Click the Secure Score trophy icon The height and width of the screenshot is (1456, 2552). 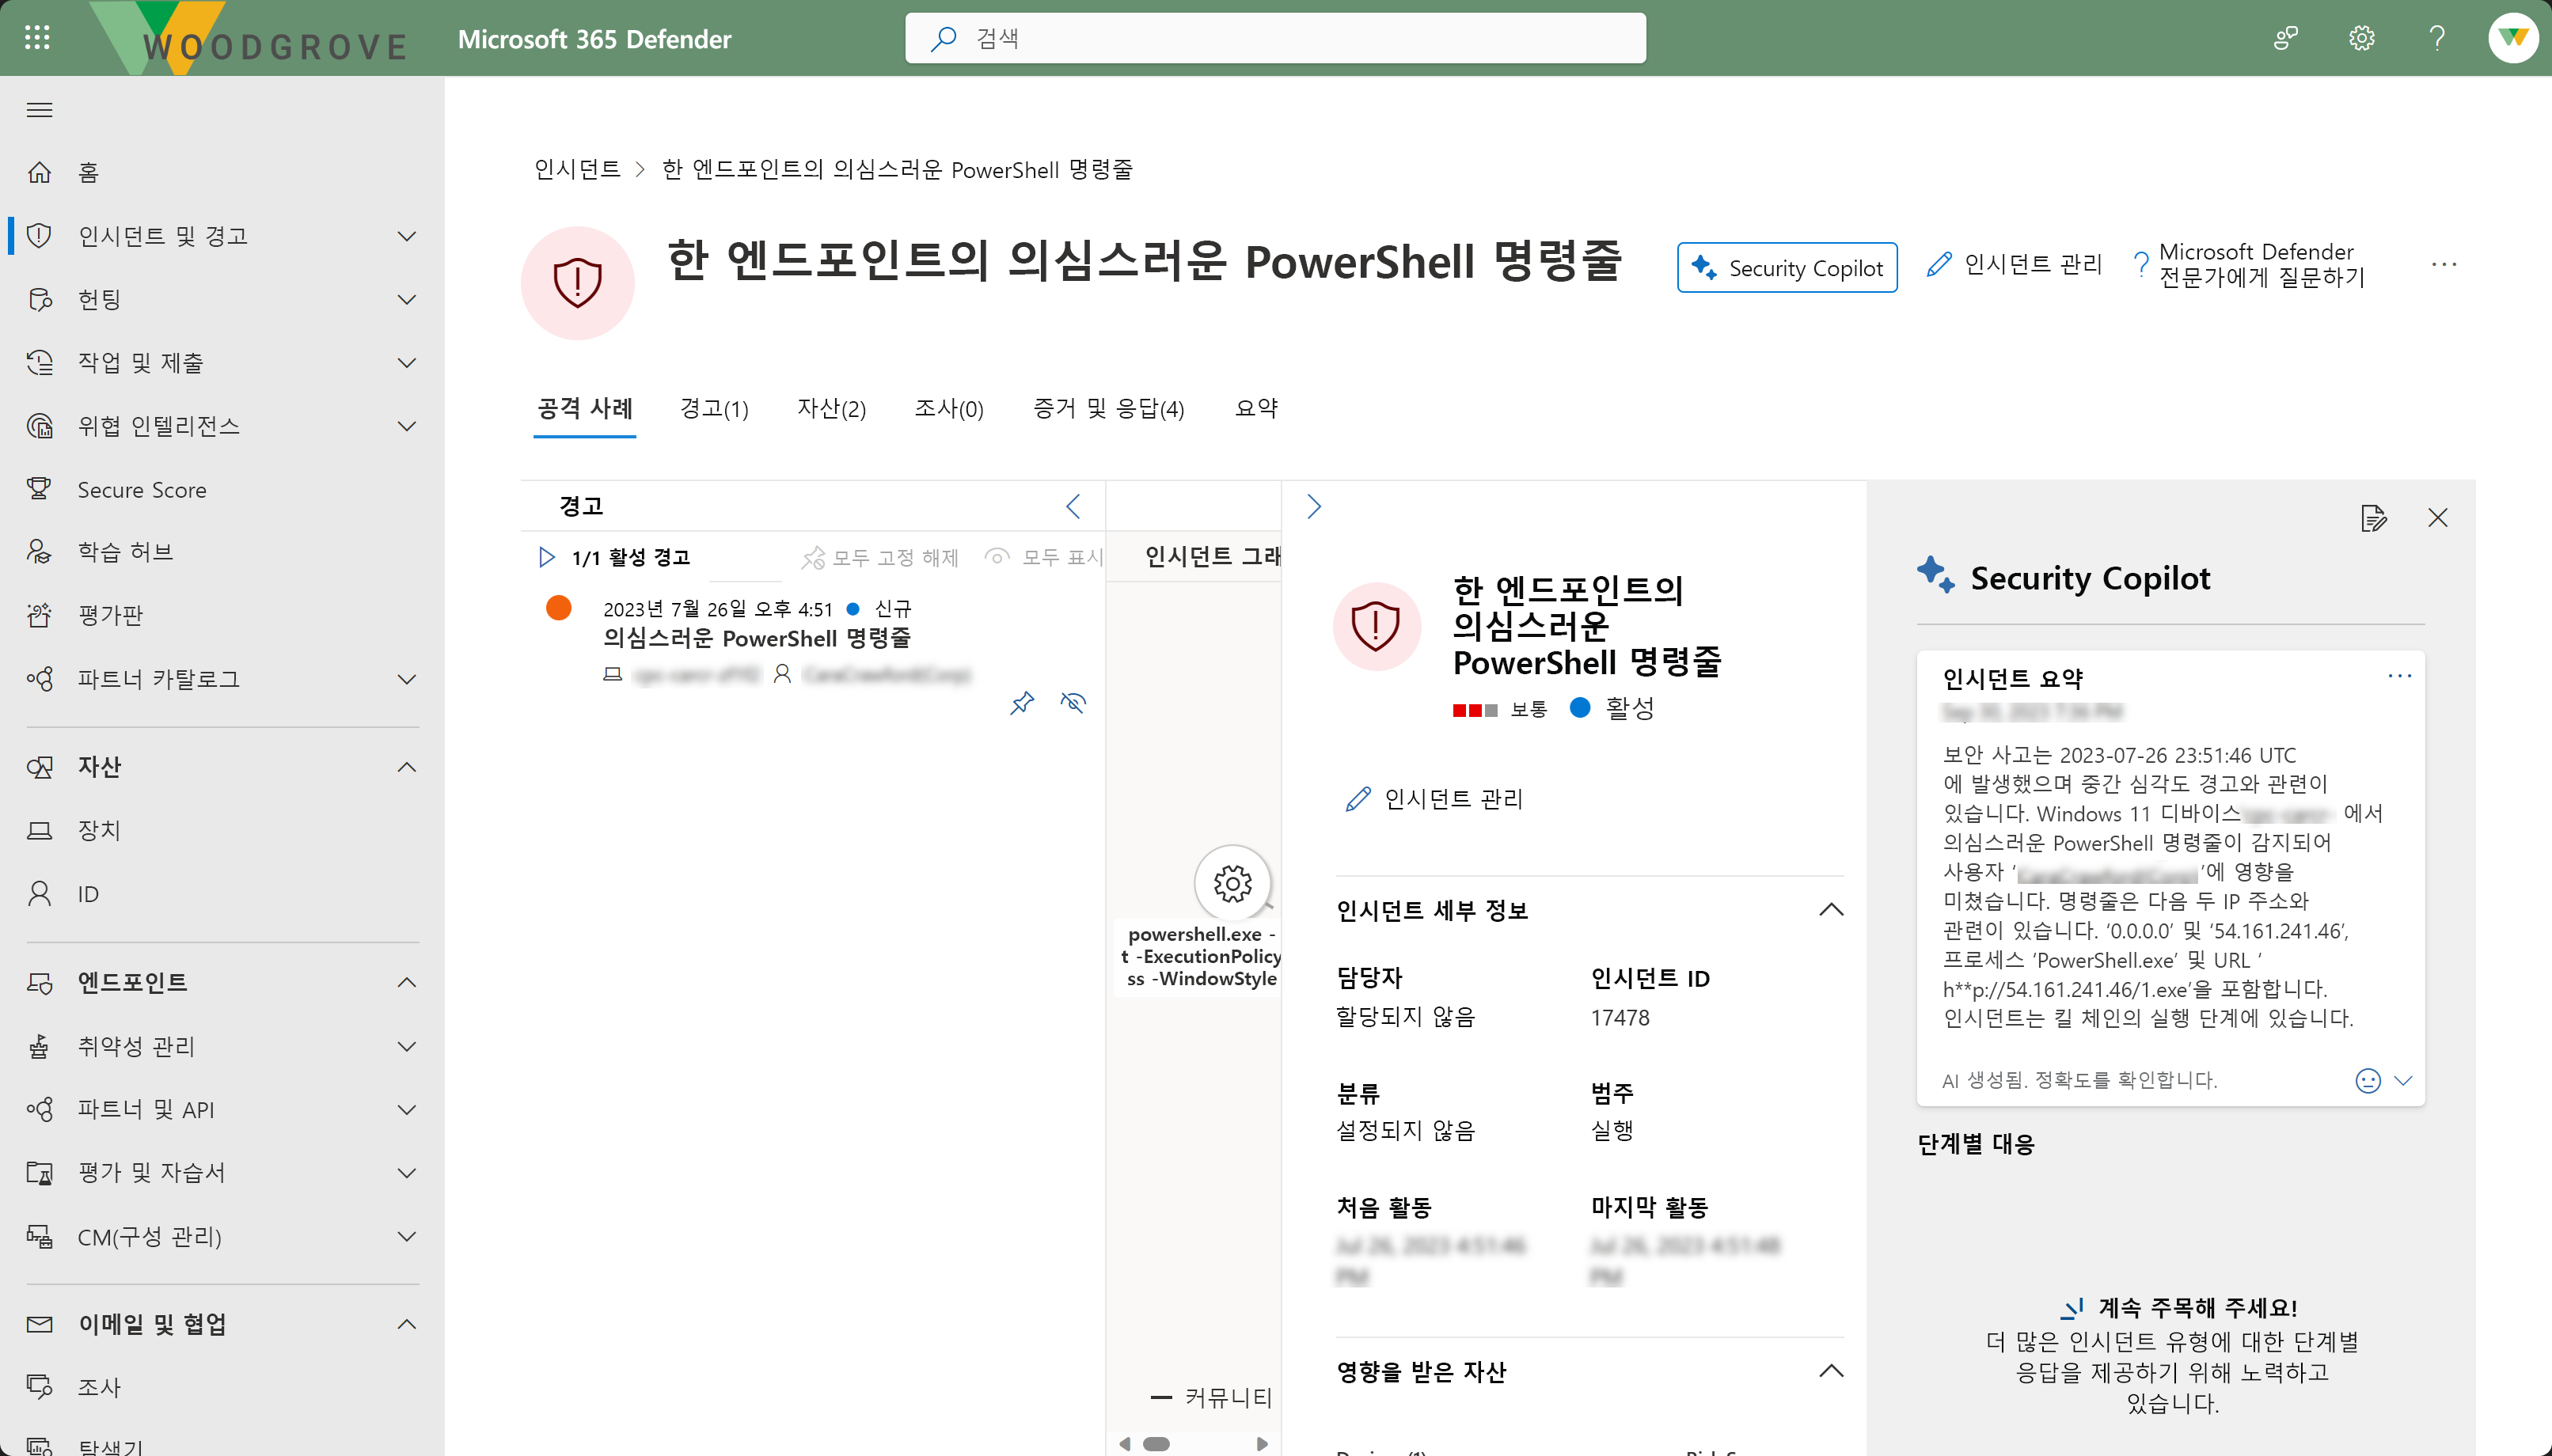point(39,489)
